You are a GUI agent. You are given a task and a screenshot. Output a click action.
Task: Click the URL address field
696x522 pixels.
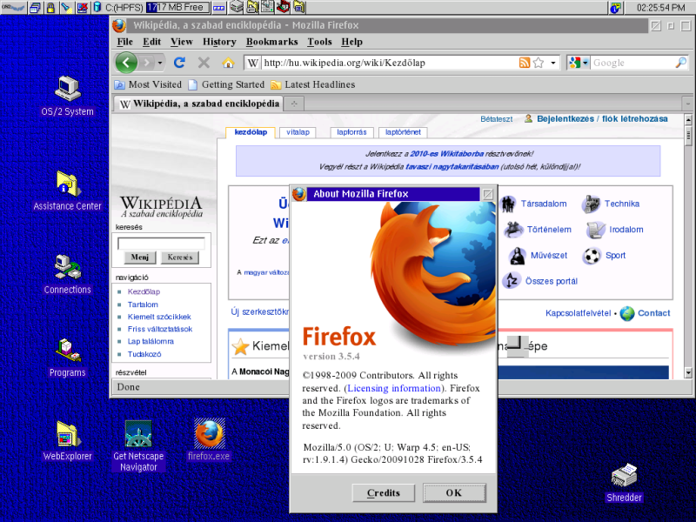(390, 63)
